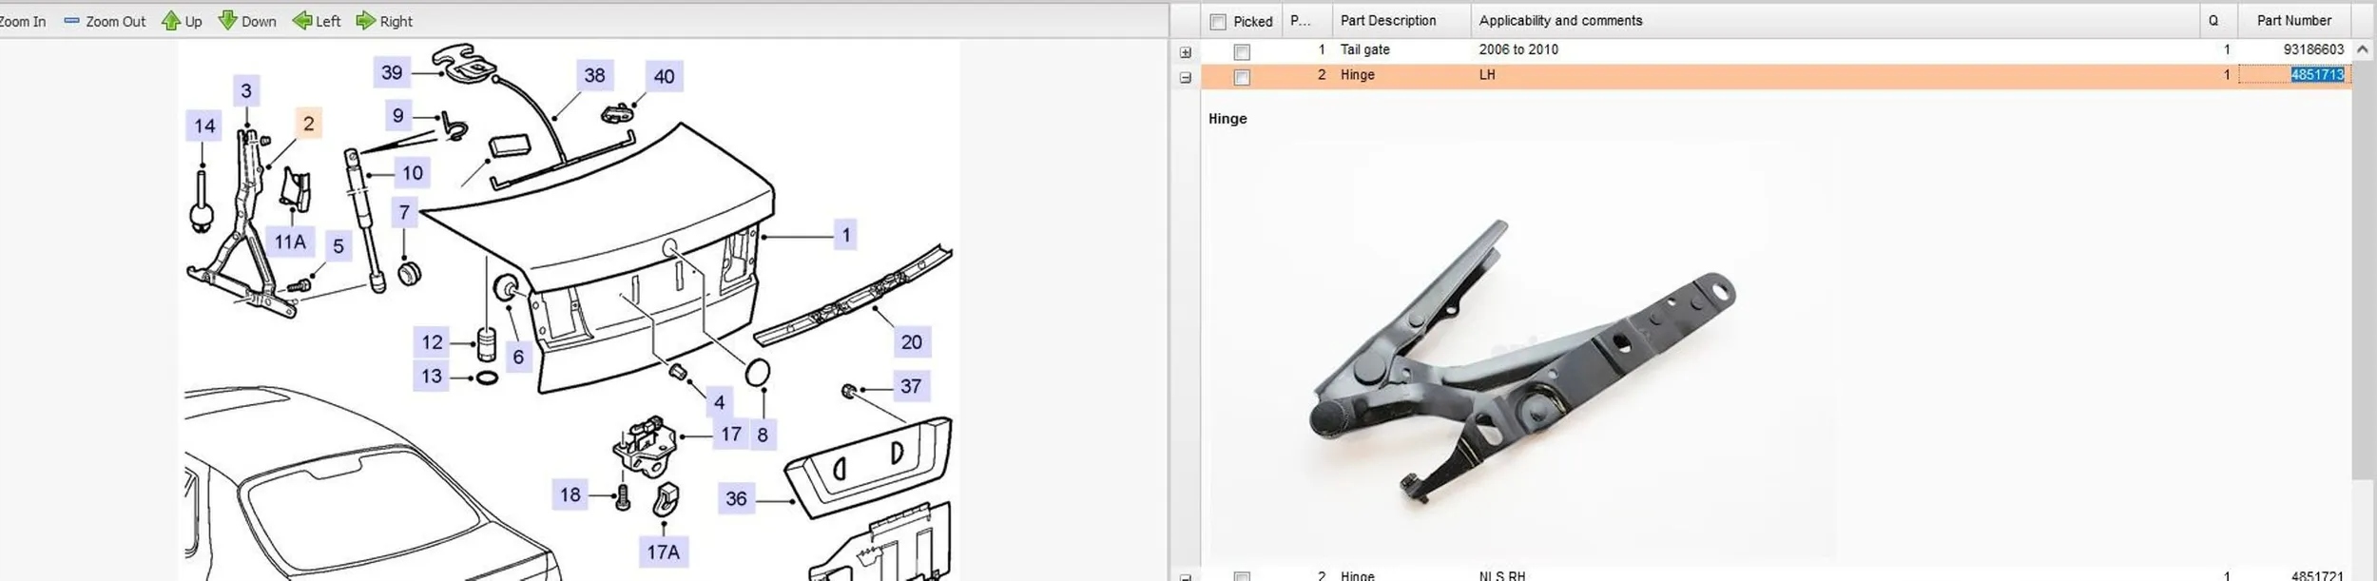This screenshot has width=2377, height=581.
Task: Sort by the Part Number column header
Action: pyautogui.click(x=2294, y=21)
